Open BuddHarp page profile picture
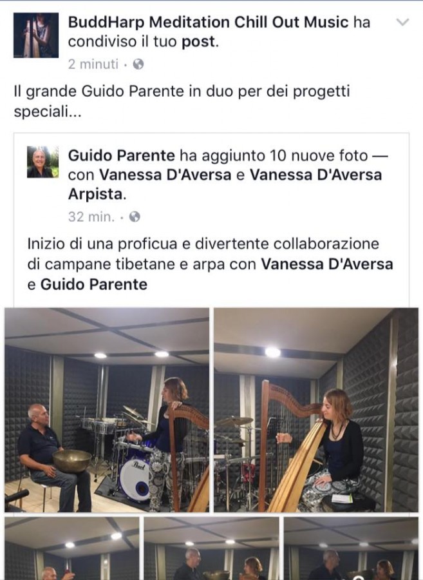The image size is (423, 580). coord(36,35)
